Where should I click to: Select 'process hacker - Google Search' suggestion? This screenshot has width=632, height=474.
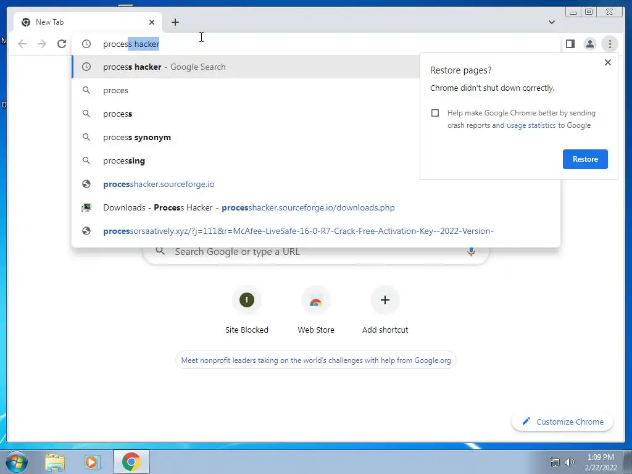[246, 67]
